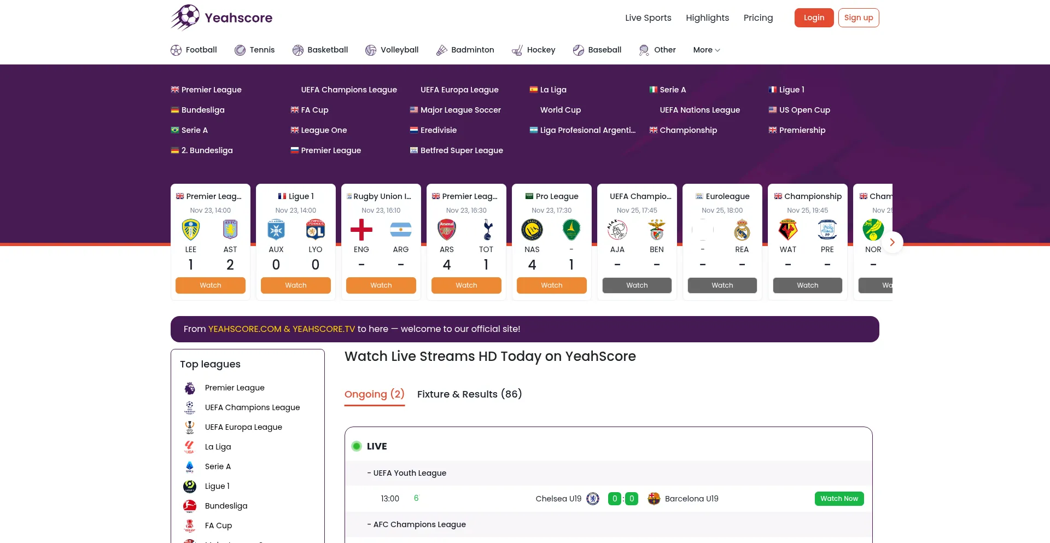
Task: Click Watch Now for Chelsea U19 match
Action: click(x=839, y=499)
